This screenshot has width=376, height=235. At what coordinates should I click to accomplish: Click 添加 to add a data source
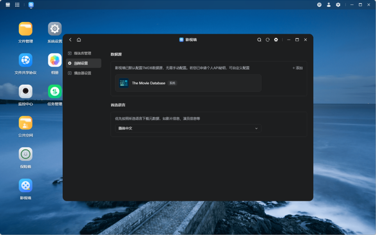297,68
